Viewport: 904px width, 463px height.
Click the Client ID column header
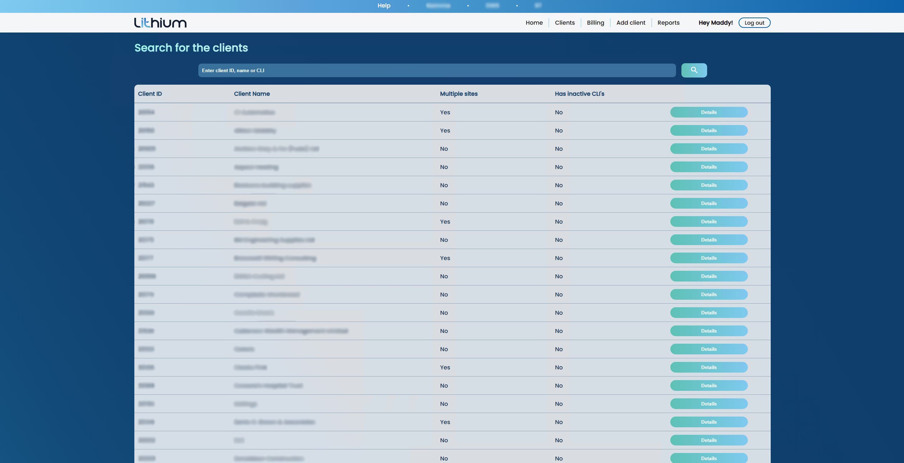coord(150,94)
